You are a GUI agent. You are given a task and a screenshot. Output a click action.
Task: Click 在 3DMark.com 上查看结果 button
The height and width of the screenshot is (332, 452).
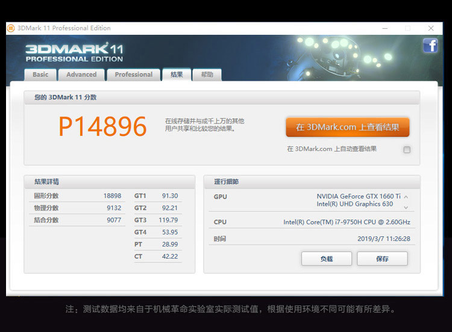347,127
